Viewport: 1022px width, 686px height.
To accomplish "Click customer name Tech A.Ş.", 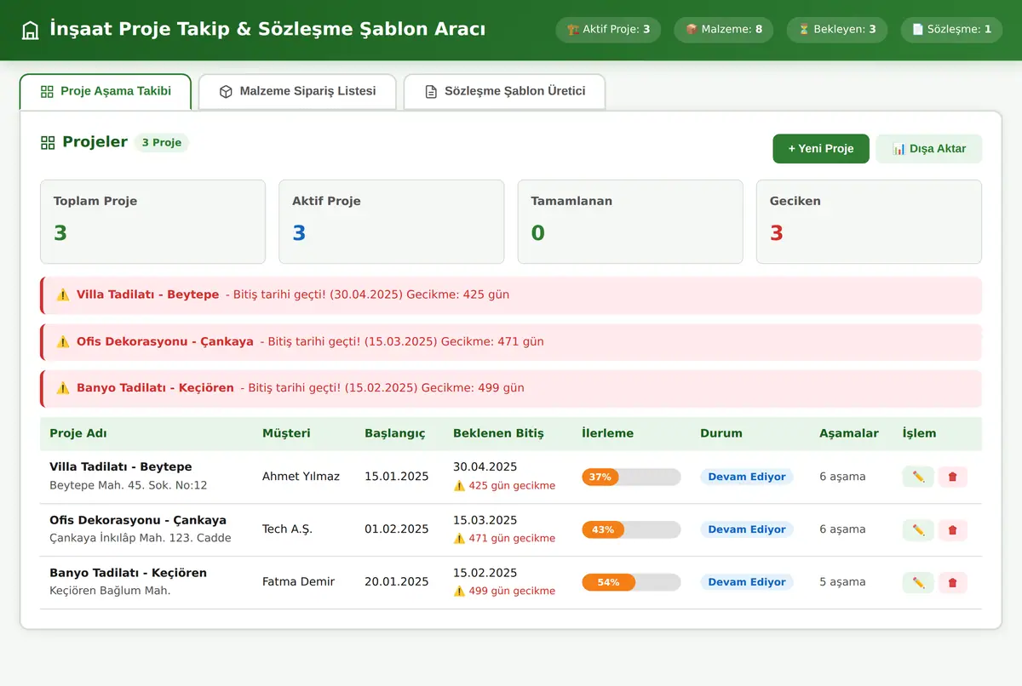I will tap(287, 529).
